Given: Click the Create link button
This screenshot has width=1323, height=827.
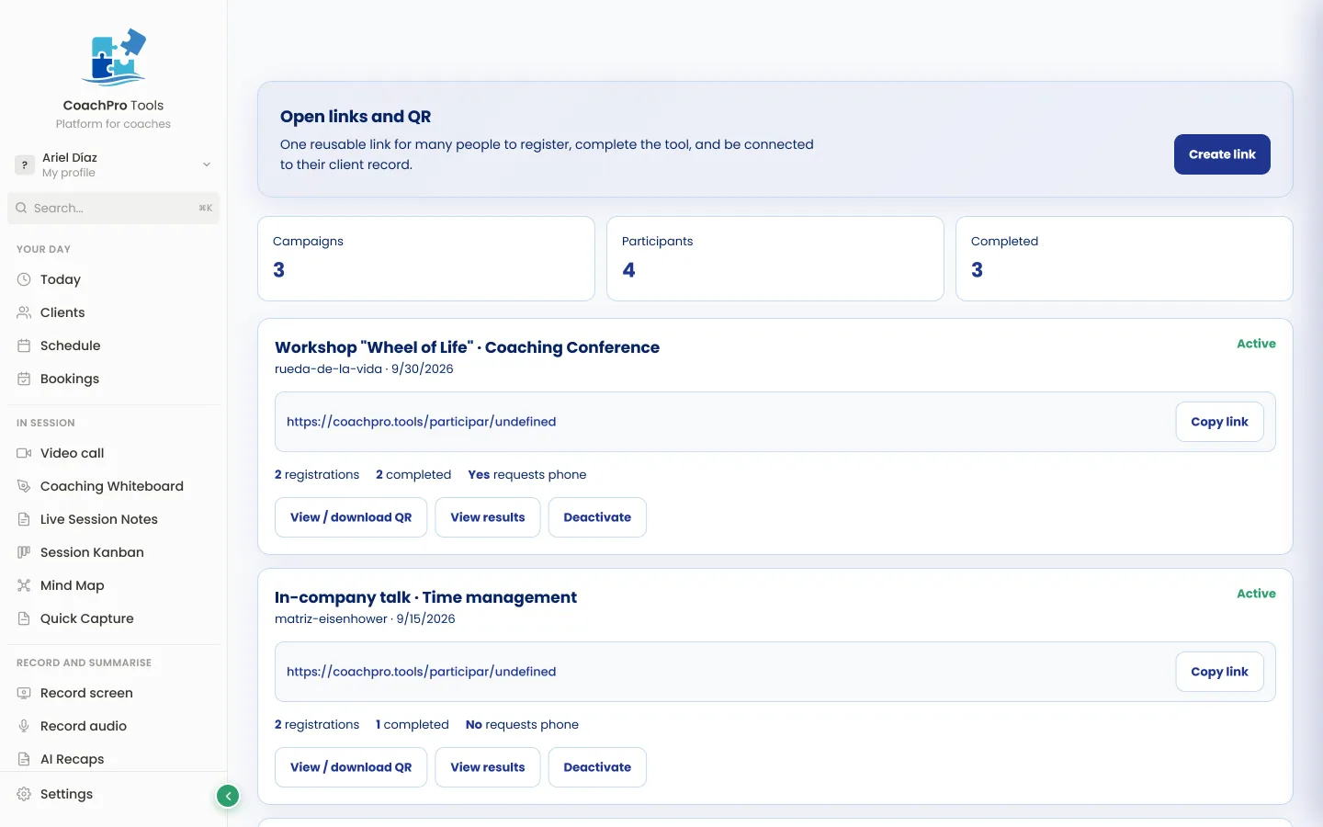Looking at the screenshot, I should click(x=1222, y=154).
